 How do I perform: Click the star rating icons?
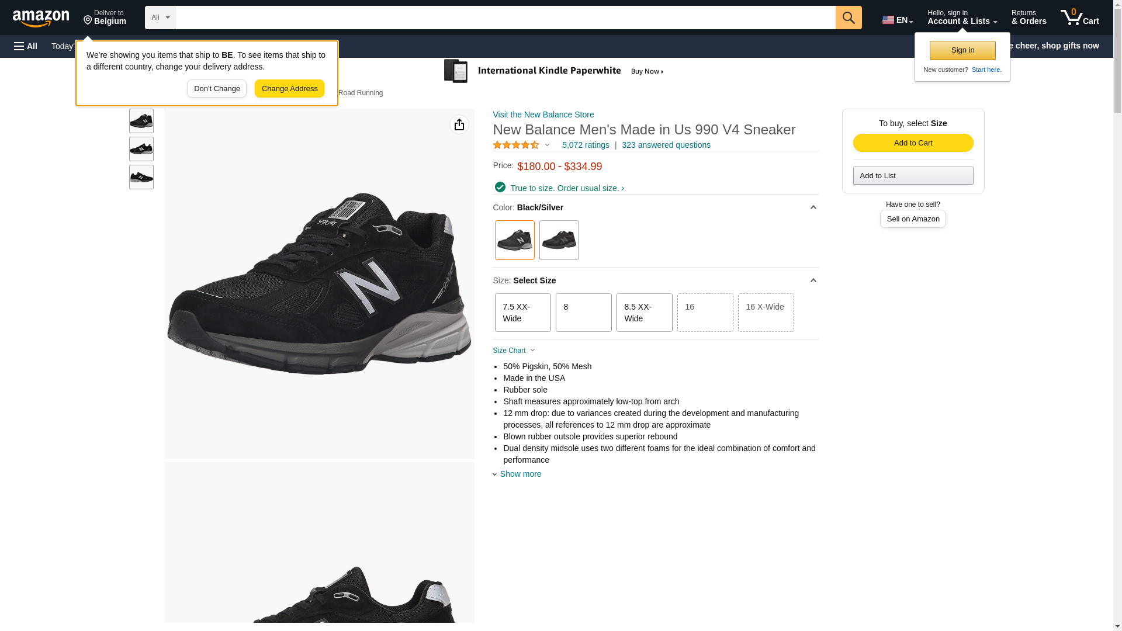tap(515, 145)
